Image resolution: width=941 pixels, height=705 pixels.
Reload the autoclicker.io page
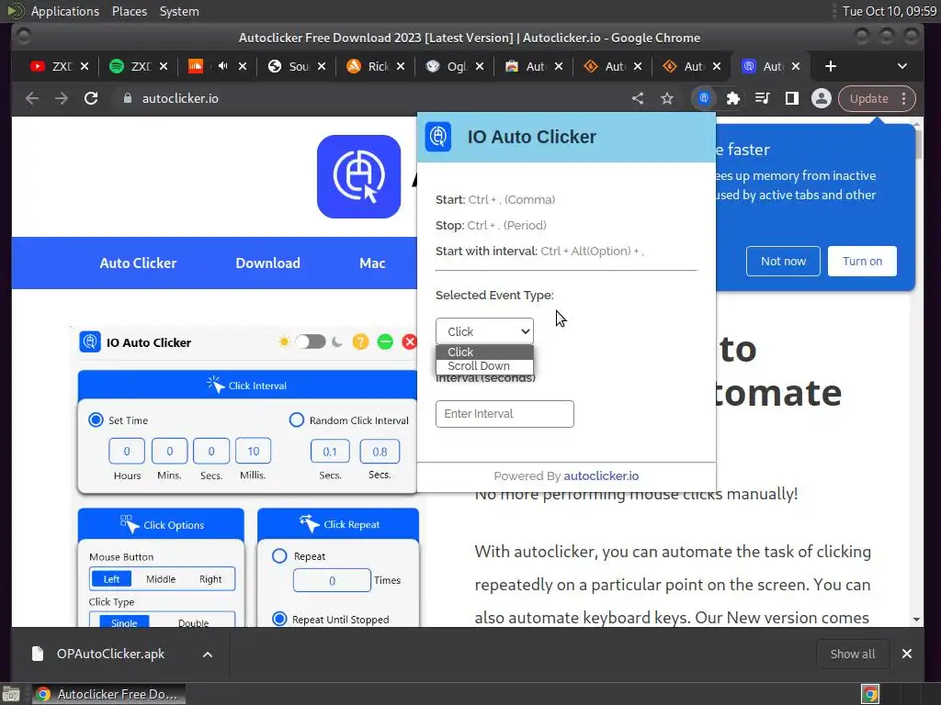click(91, 98)
